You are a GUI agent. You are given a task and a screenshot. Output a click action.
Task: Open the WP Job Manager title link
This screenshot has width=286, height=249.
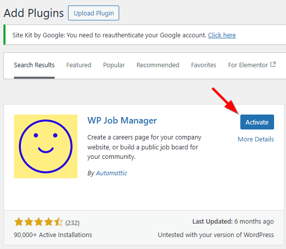pos(122,121)
